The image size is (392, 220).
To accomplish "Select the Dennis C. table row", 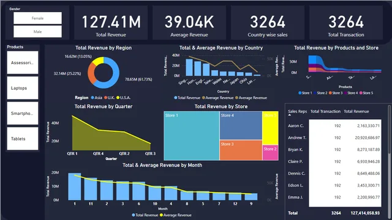I will click(x=334, y=174).
